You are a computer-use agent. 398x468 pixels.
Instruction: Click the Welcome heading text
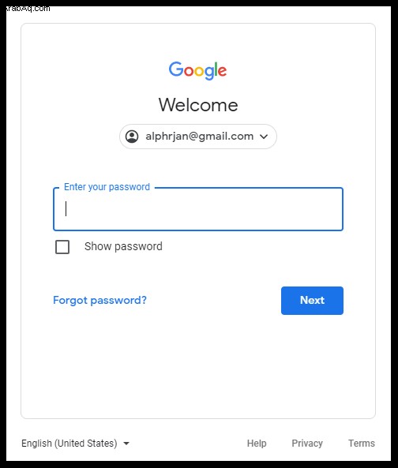[198, 105]
